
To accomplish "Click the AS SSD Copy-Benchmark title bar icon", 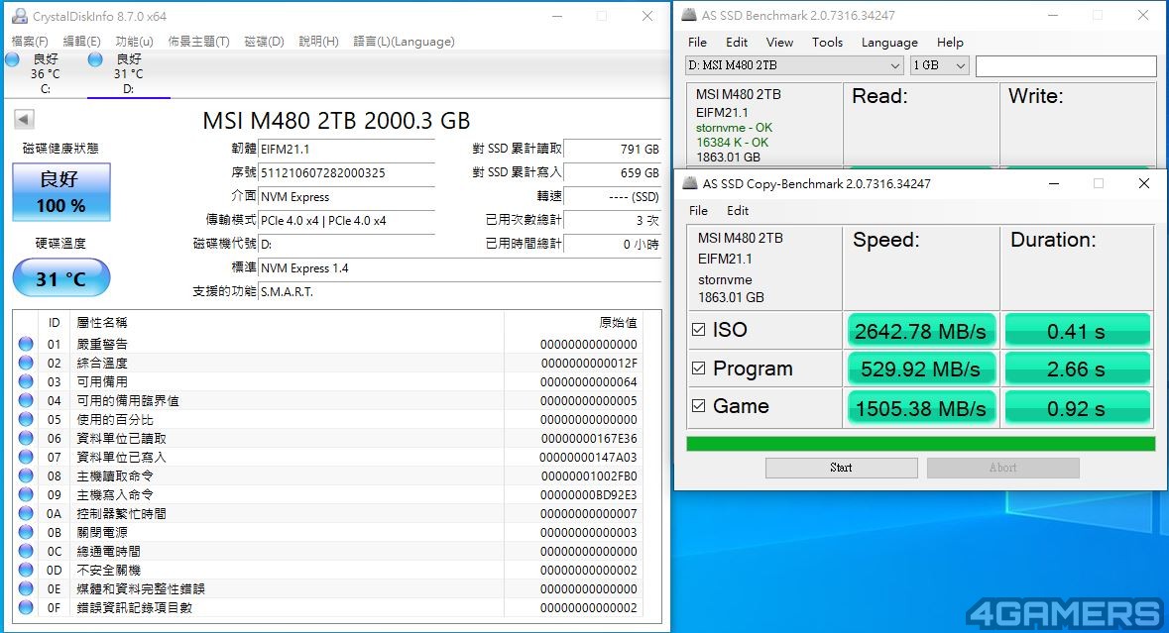I will 690,183.
